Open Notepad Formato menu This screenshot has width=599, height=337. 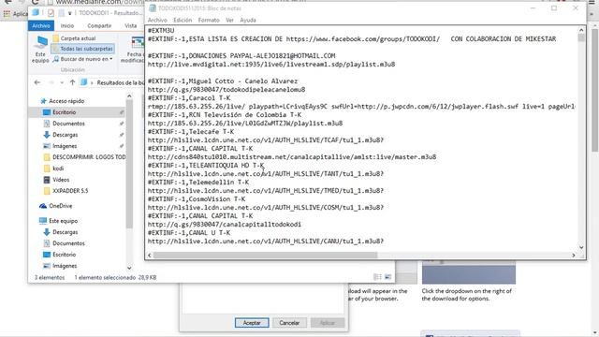[209, 20]
